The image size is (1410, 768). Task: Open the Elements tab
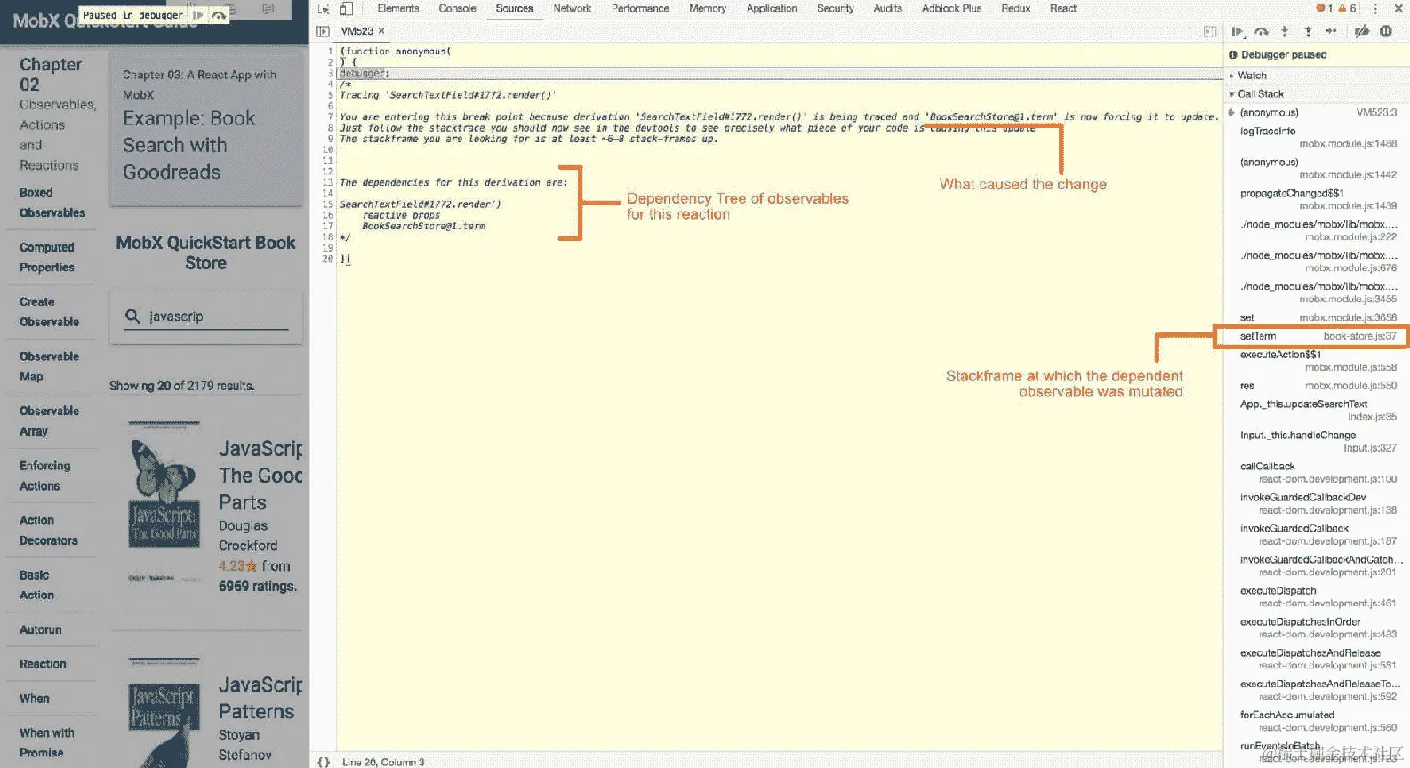click(x=397, y=9)
